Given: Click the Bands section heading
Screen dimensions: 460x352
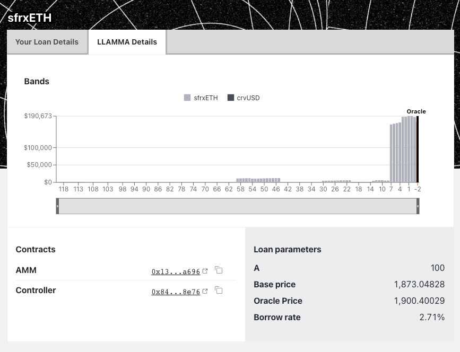Looking at the screenshot, I should coord(37,81).
